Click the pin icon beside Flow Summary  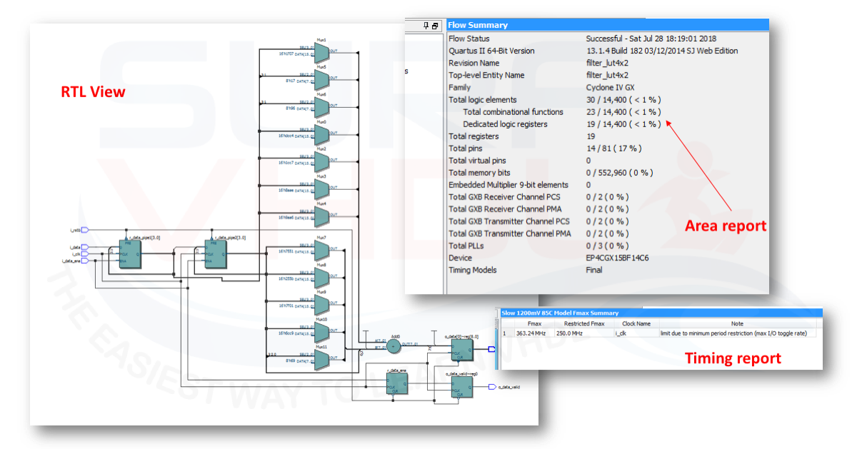[x=426, y=26]
